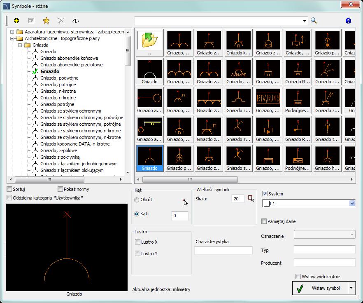Expand Aparatura łączeniowa tree node
The width and height of the screenshot is (363, 303).
(x=12, y=32)
